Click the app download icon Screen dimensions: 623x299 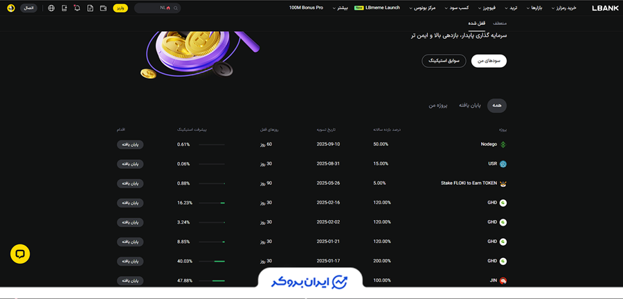coord(64,8)
